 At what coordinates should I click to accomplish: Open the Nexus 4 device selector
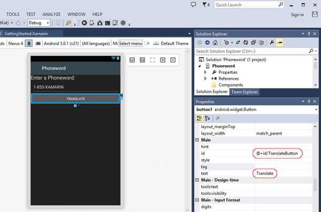(16, 43)
